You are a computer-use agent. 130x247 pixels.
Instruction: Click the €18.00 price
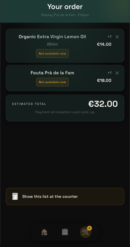point(104,81)
